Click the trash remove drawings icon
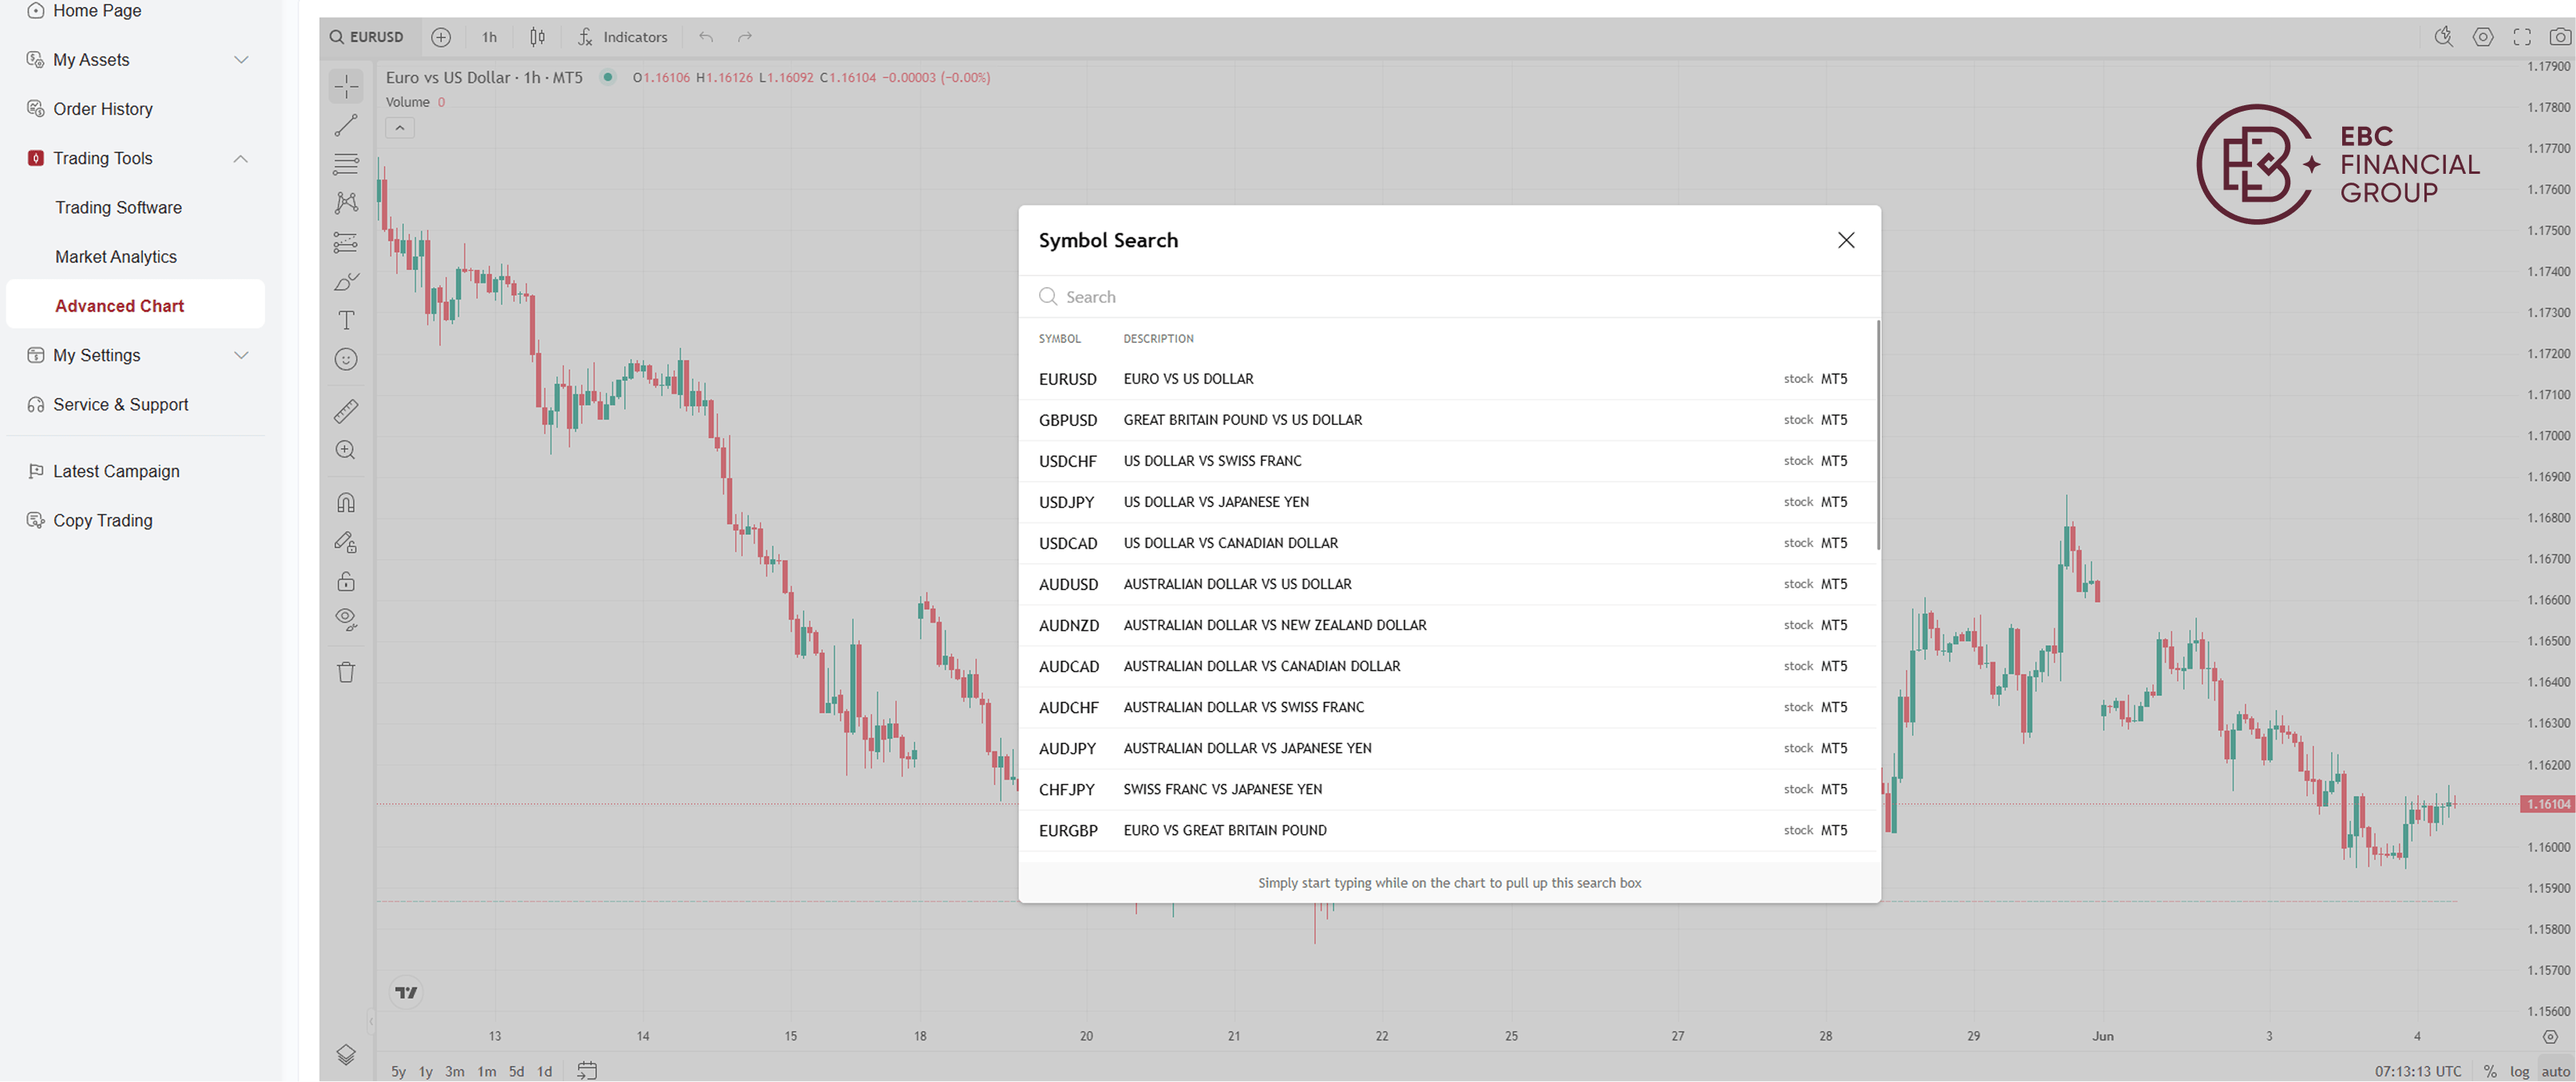Image resolution: width=2576 pixels, height=1082 pixels. click(346, 672)
